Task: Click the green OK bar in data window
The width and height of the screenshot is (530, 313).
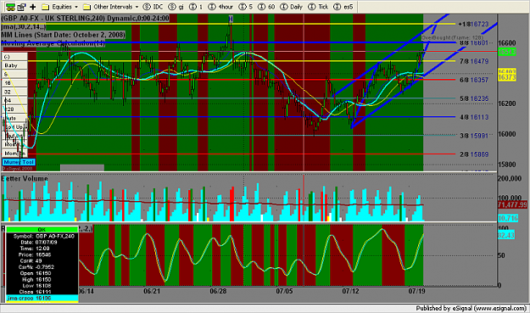Action: click(42, 230)
